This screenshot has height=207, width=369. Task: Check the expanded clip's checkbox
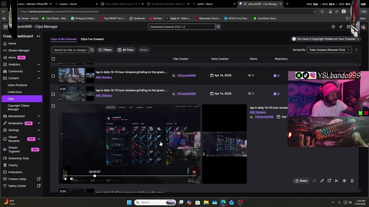click(53, 106)
